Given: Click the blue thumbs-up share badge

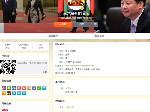Looking at the screenshot, I should tap(19, 93).
